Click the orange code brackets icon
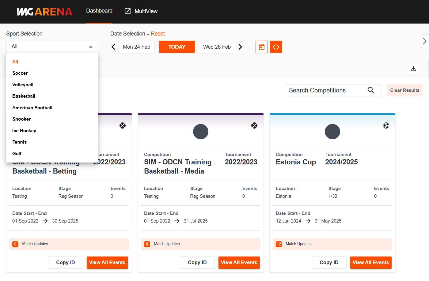429x281 pixels. [x=276, y=47]
